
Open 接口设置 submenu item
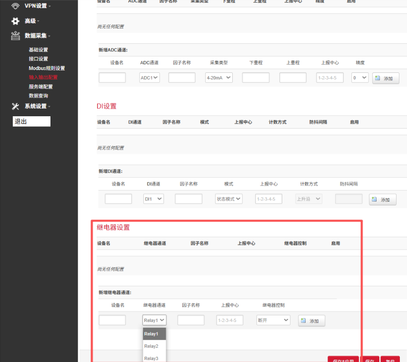[x=39, y=59]
